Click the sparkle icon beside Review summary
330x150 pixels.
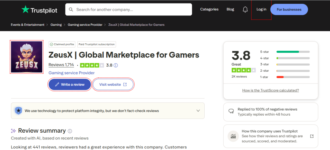coord(13,131)
